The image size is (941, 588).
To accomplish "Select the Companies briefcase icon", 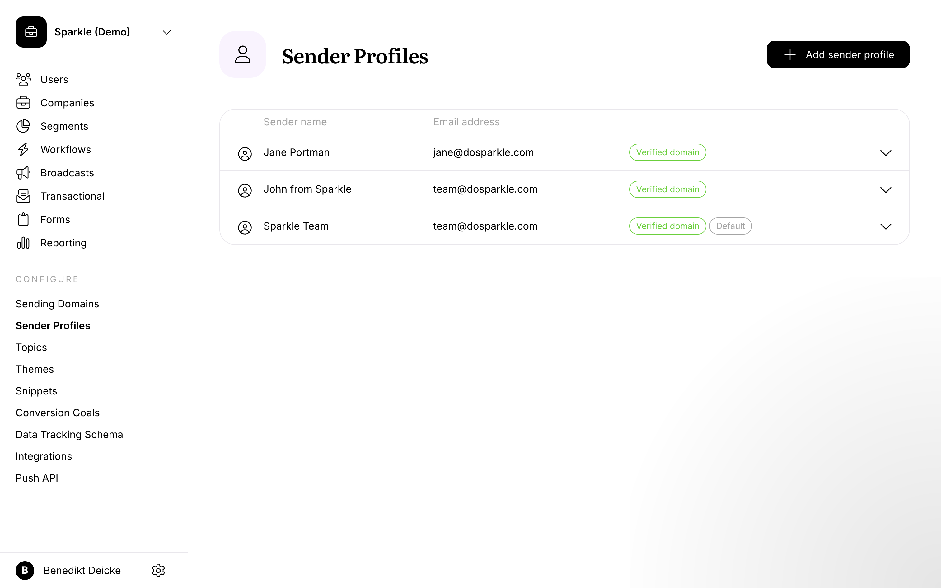I will click(x=24, y=102).
